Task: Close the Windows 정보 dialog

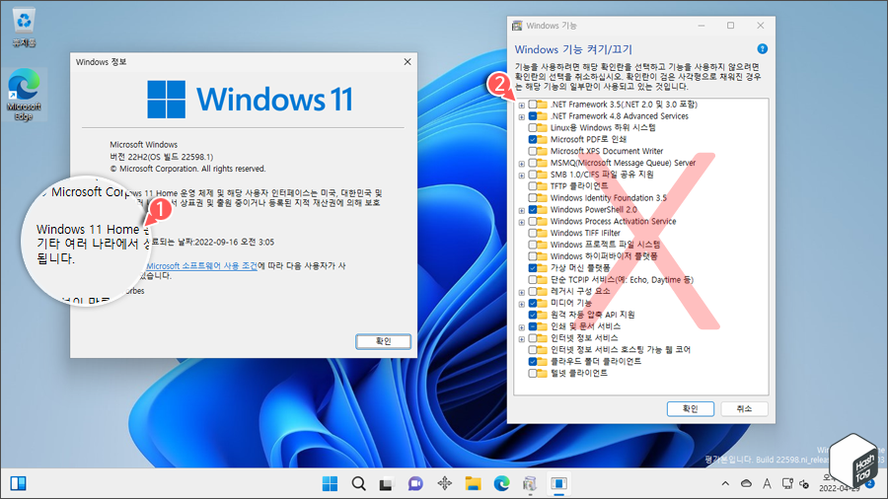Action: [x=407, y=62]
